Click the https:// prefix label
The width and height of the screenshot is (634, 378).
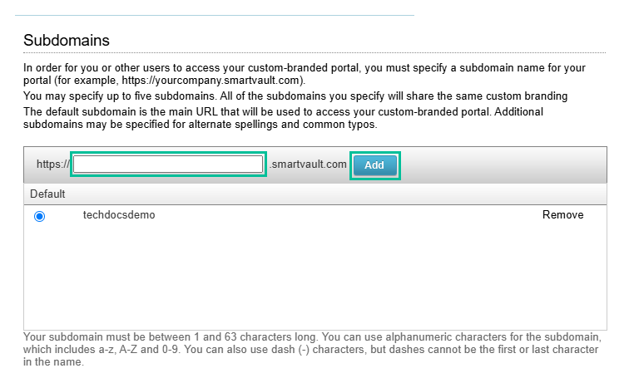(x=53, y=164)
